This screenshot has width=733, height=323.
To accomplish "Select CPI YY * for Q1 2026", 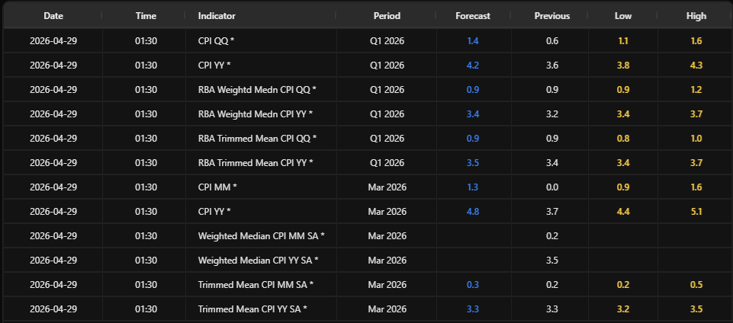I will coord(214,66).
